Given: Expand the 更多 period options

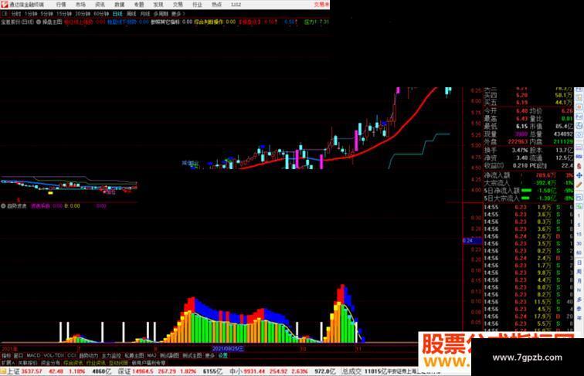Looking at the screenshot, I should (x=178, y=14).
